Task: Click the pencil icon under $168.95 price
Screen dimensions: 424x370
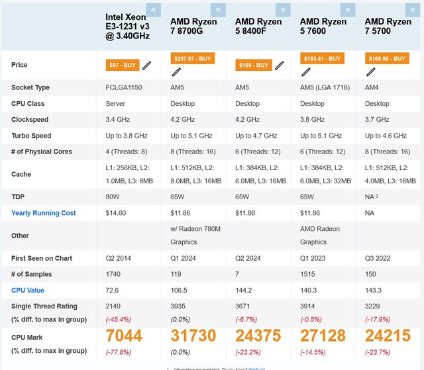Action: 371,71
